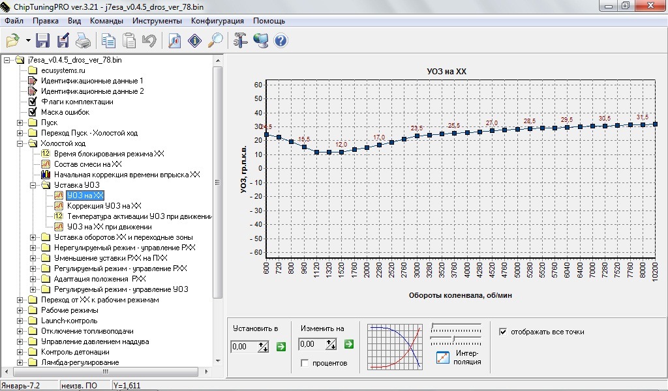Viewport: 668px width, 391px height.
Task: Click the stepper arrows in 'Изменить на' field
Action: pos(331,344)
